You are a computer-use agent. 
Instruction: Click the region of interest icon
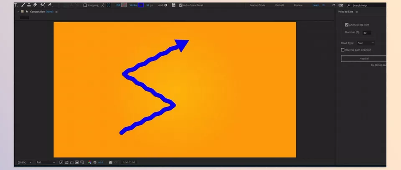[x=77, y=162]
